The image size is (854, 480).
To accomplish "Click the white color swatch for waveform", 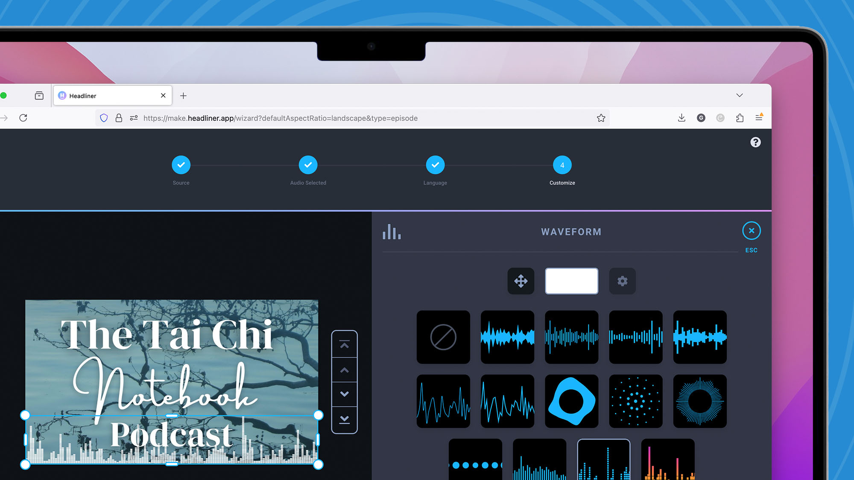I will coord(572,281).
